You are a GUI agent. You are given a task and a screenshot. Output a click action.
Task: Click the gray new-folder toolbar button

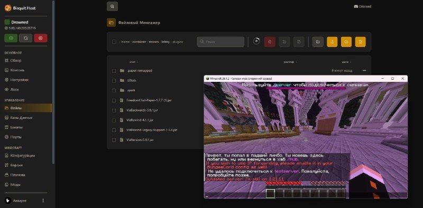[318, 42]
